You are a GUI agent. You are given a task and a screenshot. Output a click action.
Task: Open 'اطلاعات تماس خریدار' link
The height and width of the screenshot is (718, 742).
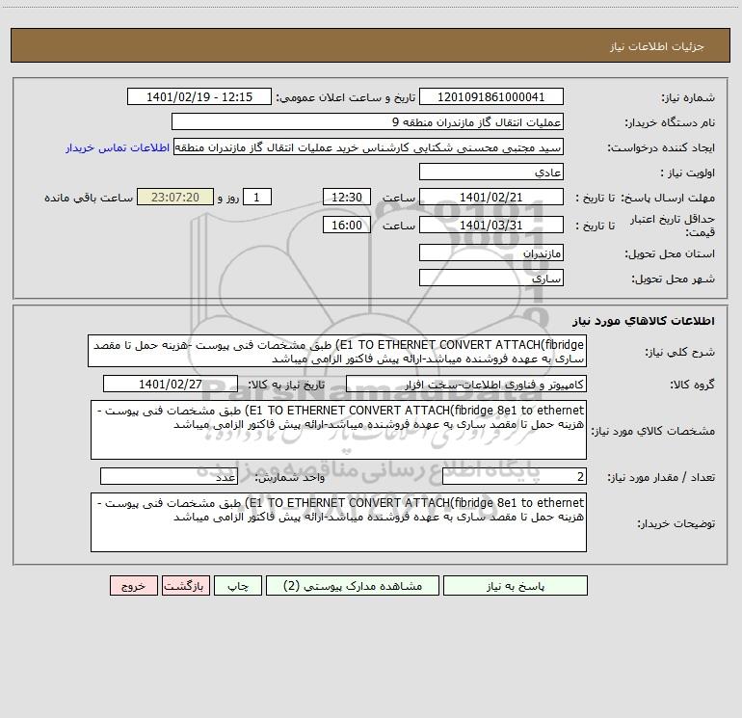coord(118,147)
